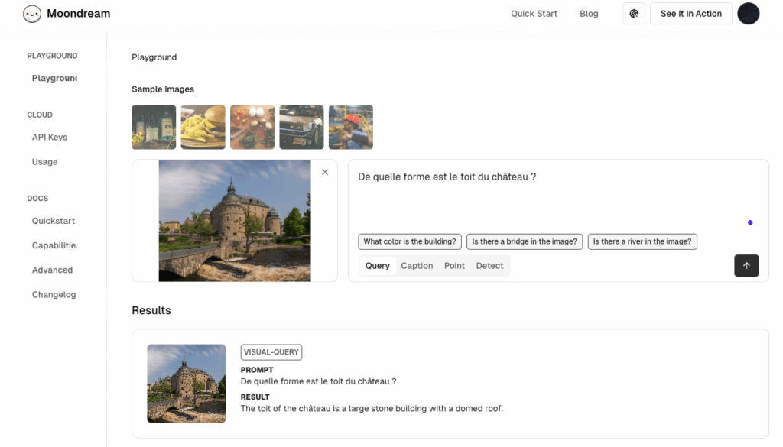783x447 pixels.
Task: Remove the uploaded castle image with X
Action: tap(325, 173)
